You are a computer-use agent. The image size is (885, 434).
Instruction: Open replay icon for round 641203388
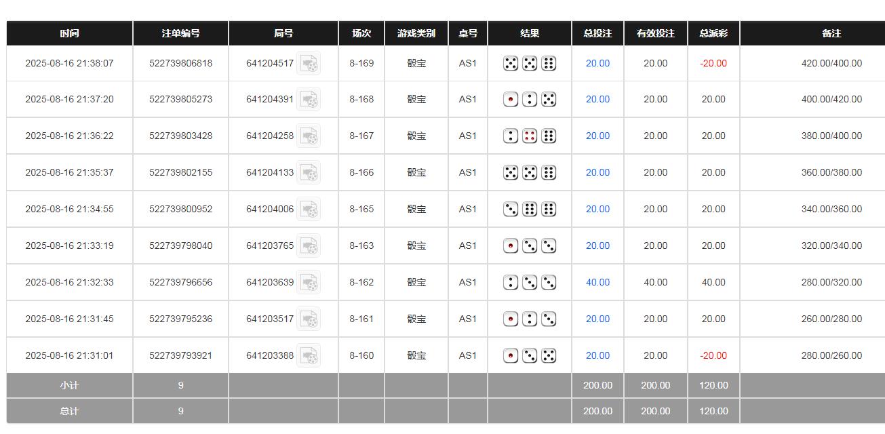click(309, 356)
